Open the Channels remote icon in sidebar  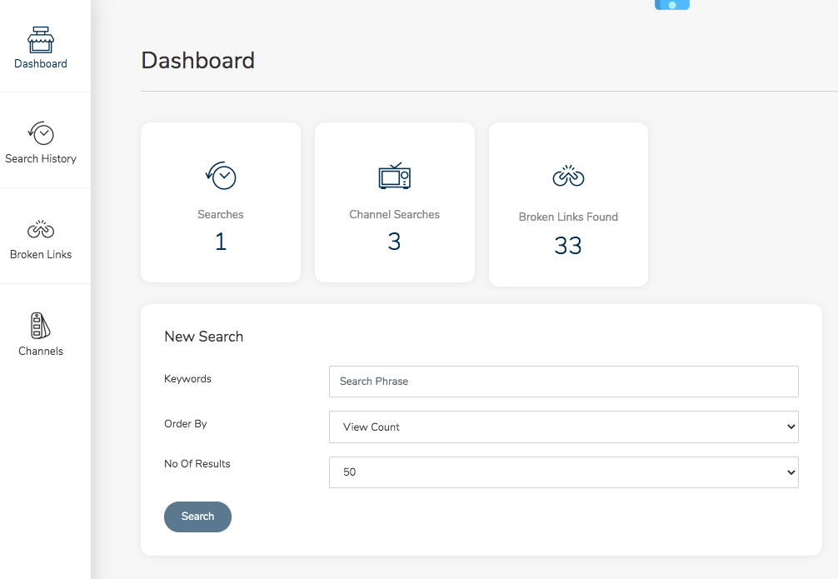(41, 326)
